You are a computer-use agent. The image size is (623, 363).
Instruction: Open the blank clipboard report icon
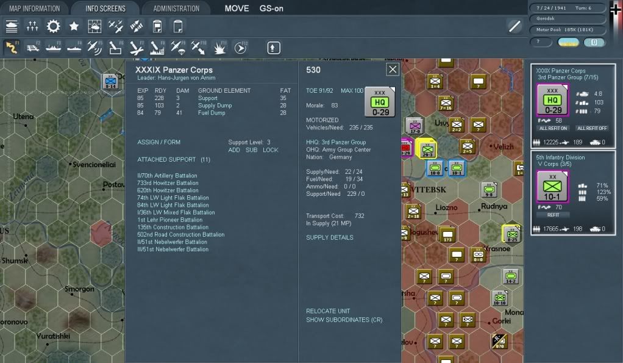pyautogui.click(x=177, y=26)
